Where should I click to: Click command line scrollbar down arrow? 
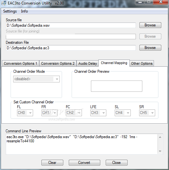(x=160, y=151)
